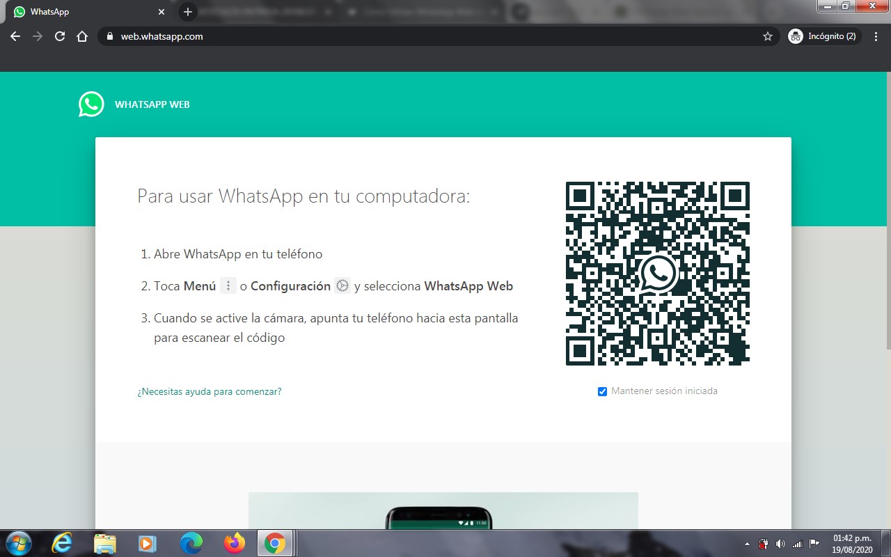The height and width of the screenshot is (557, 891).
Task: Click the Menú three-dot icon in step 2
Action: 228,285
